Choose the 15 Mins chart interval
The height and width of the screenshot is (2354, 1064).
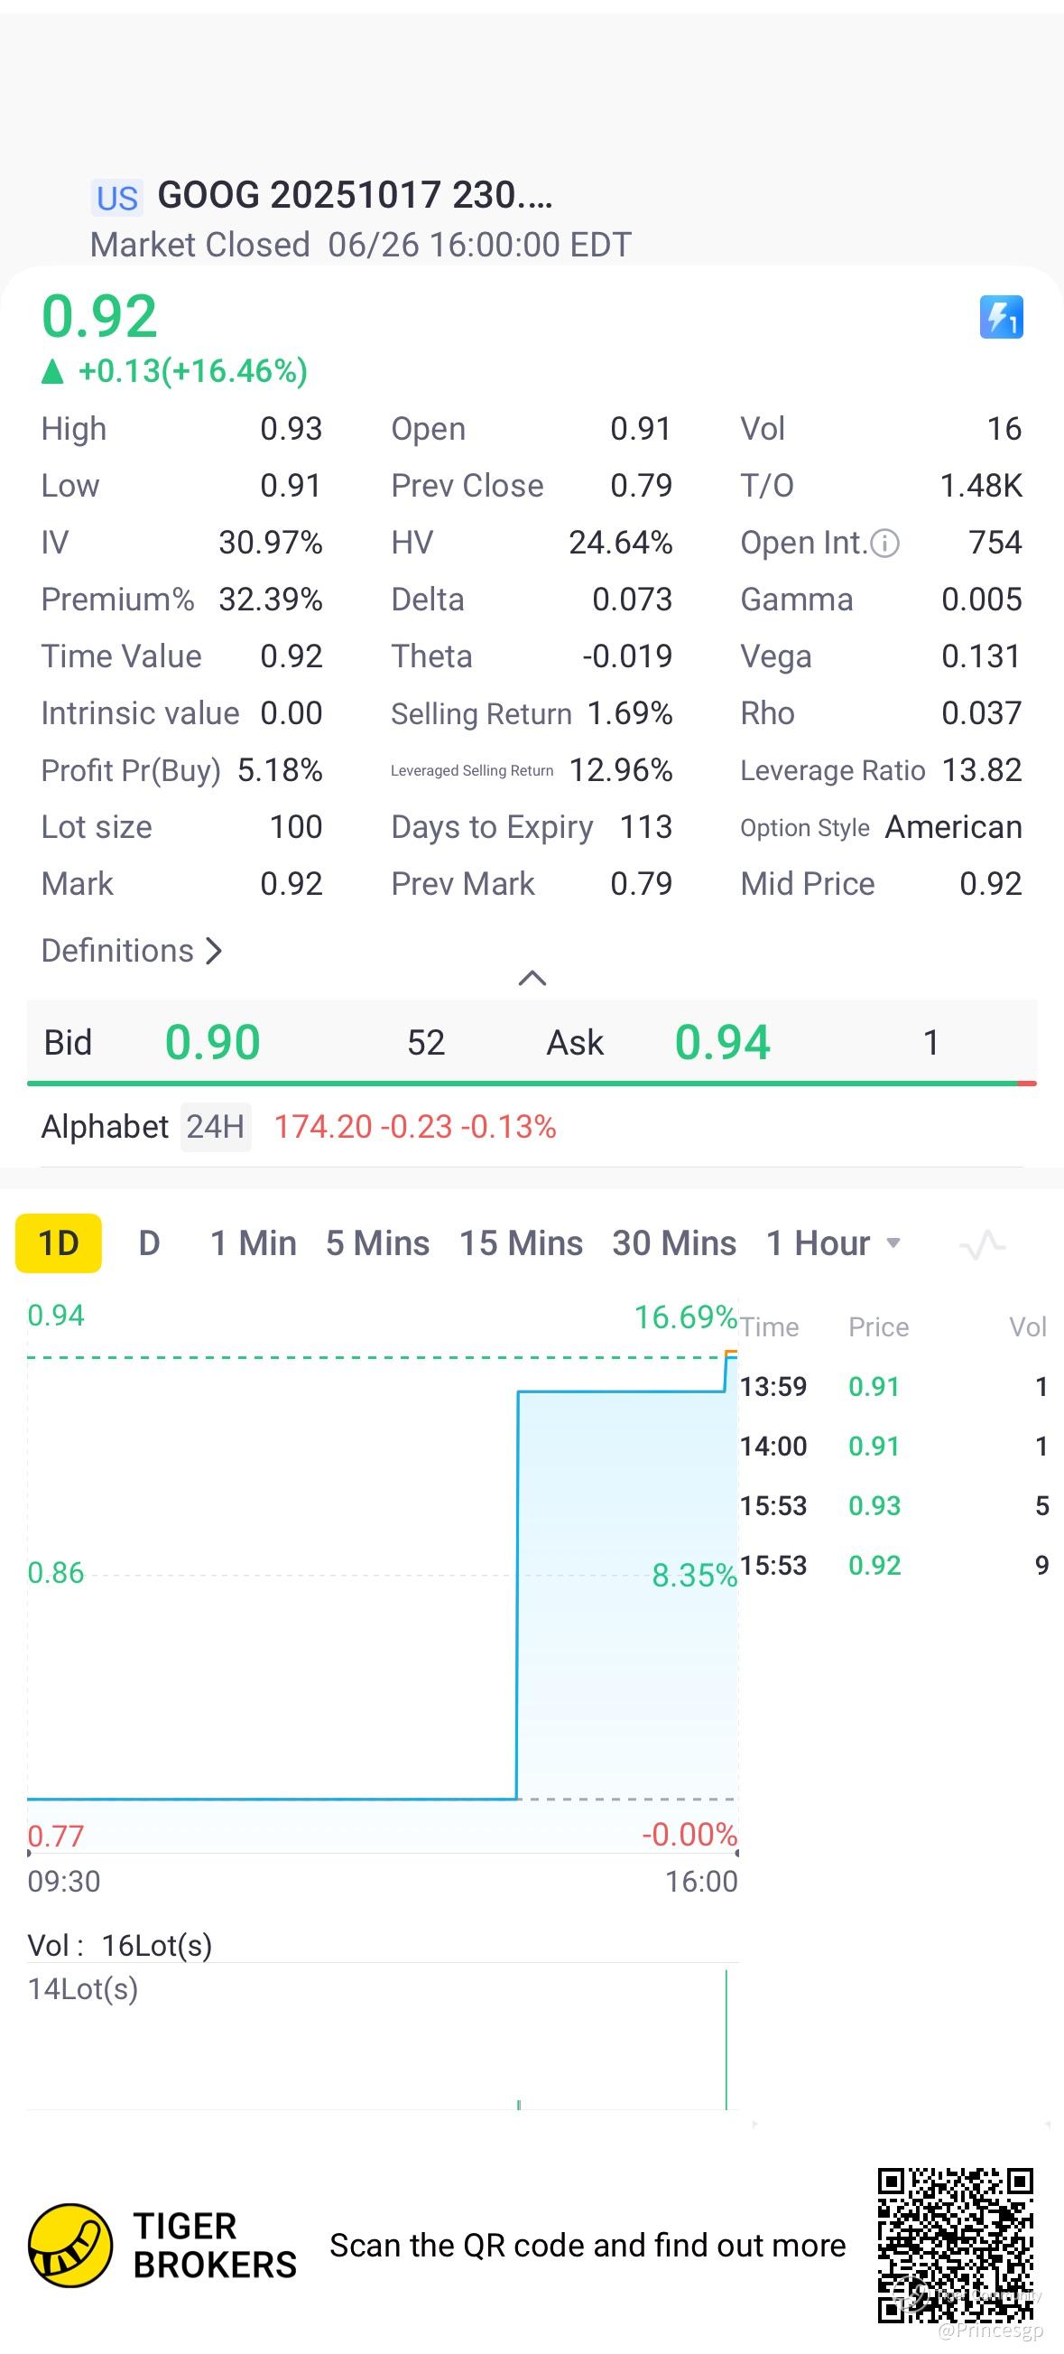pyautogui.click(x=521, y=1243)
